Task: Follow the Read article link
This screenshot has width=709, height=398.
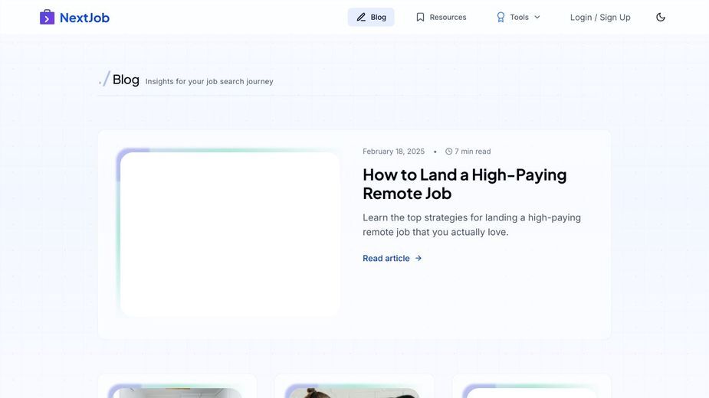Action: (392, 258)
